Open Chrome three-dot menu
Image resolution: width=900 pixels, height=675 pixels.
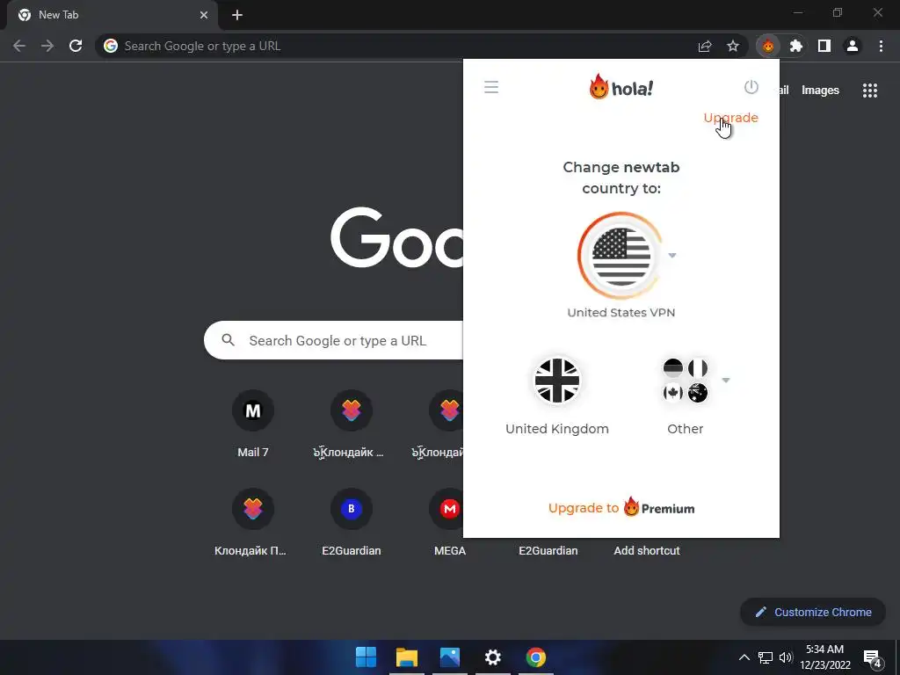tap(881, 46)
